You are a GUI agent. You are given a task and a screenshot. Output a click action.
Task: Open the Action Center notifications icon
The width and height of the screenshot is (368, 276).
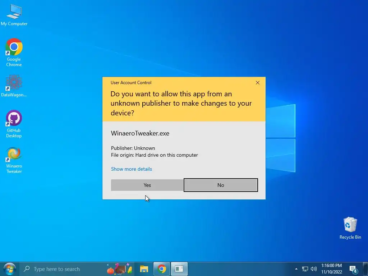(354, 269)
